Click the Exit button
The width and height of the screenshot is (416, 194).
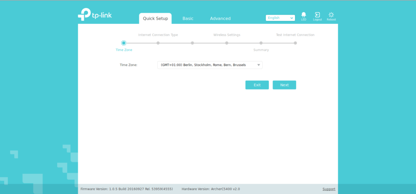[257, 85]
